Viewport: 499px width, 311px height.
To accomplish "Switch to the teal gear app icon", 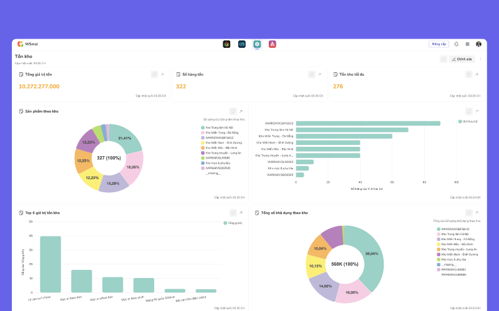I will tap(257, 44).
